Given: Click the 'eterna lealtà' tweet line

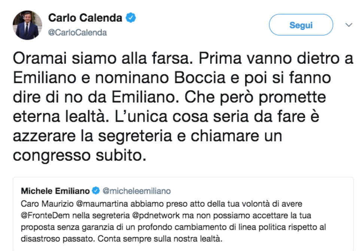Looking at the screenshot, I should tap(166, 116).
